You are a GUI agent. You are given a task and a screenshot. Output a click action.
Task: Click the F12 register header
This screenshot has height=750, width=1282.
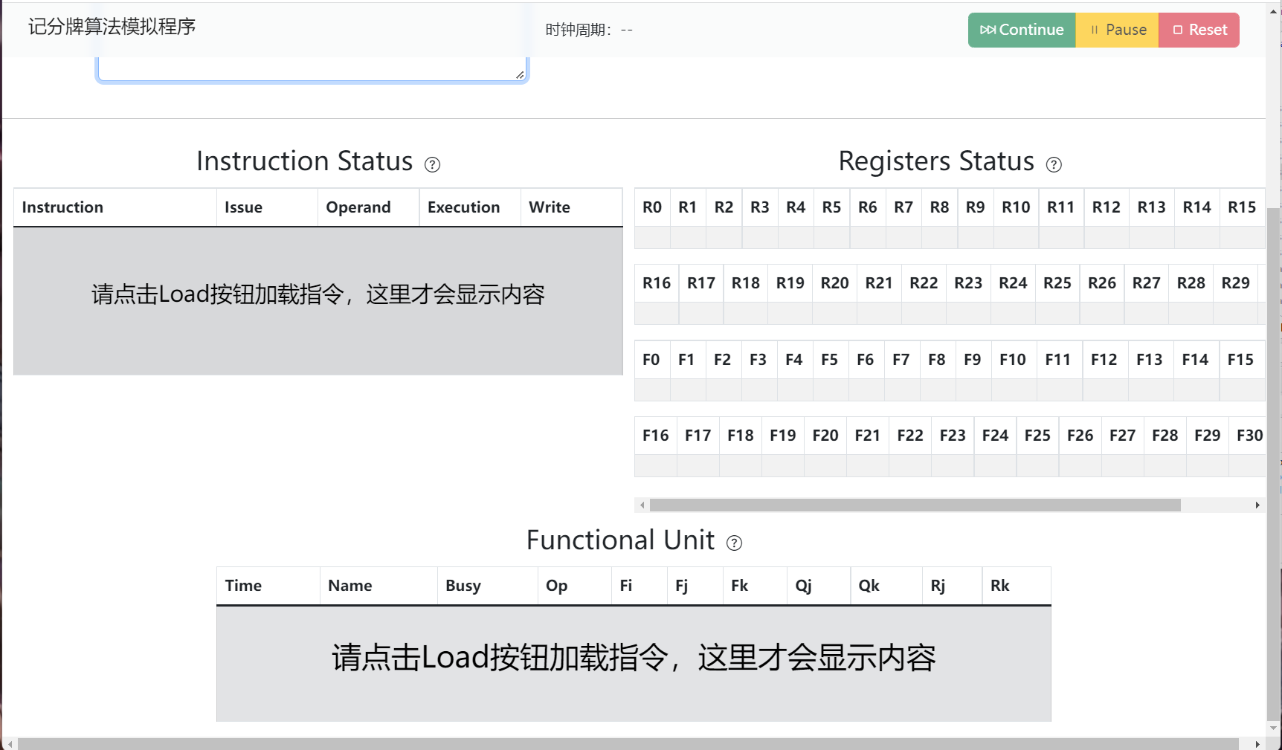pos(1104,360)
